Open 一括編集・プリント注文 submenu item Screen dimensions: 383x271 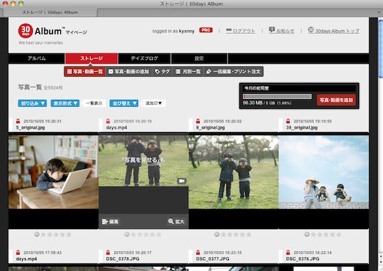point(233,72)
